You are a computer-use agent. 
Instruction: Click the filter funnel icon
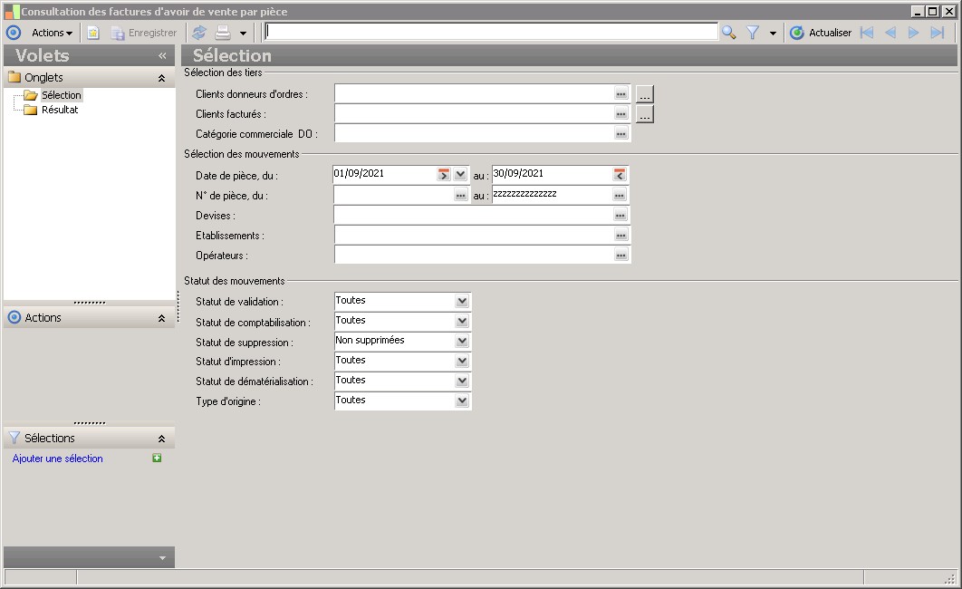[x=753, y=33]
